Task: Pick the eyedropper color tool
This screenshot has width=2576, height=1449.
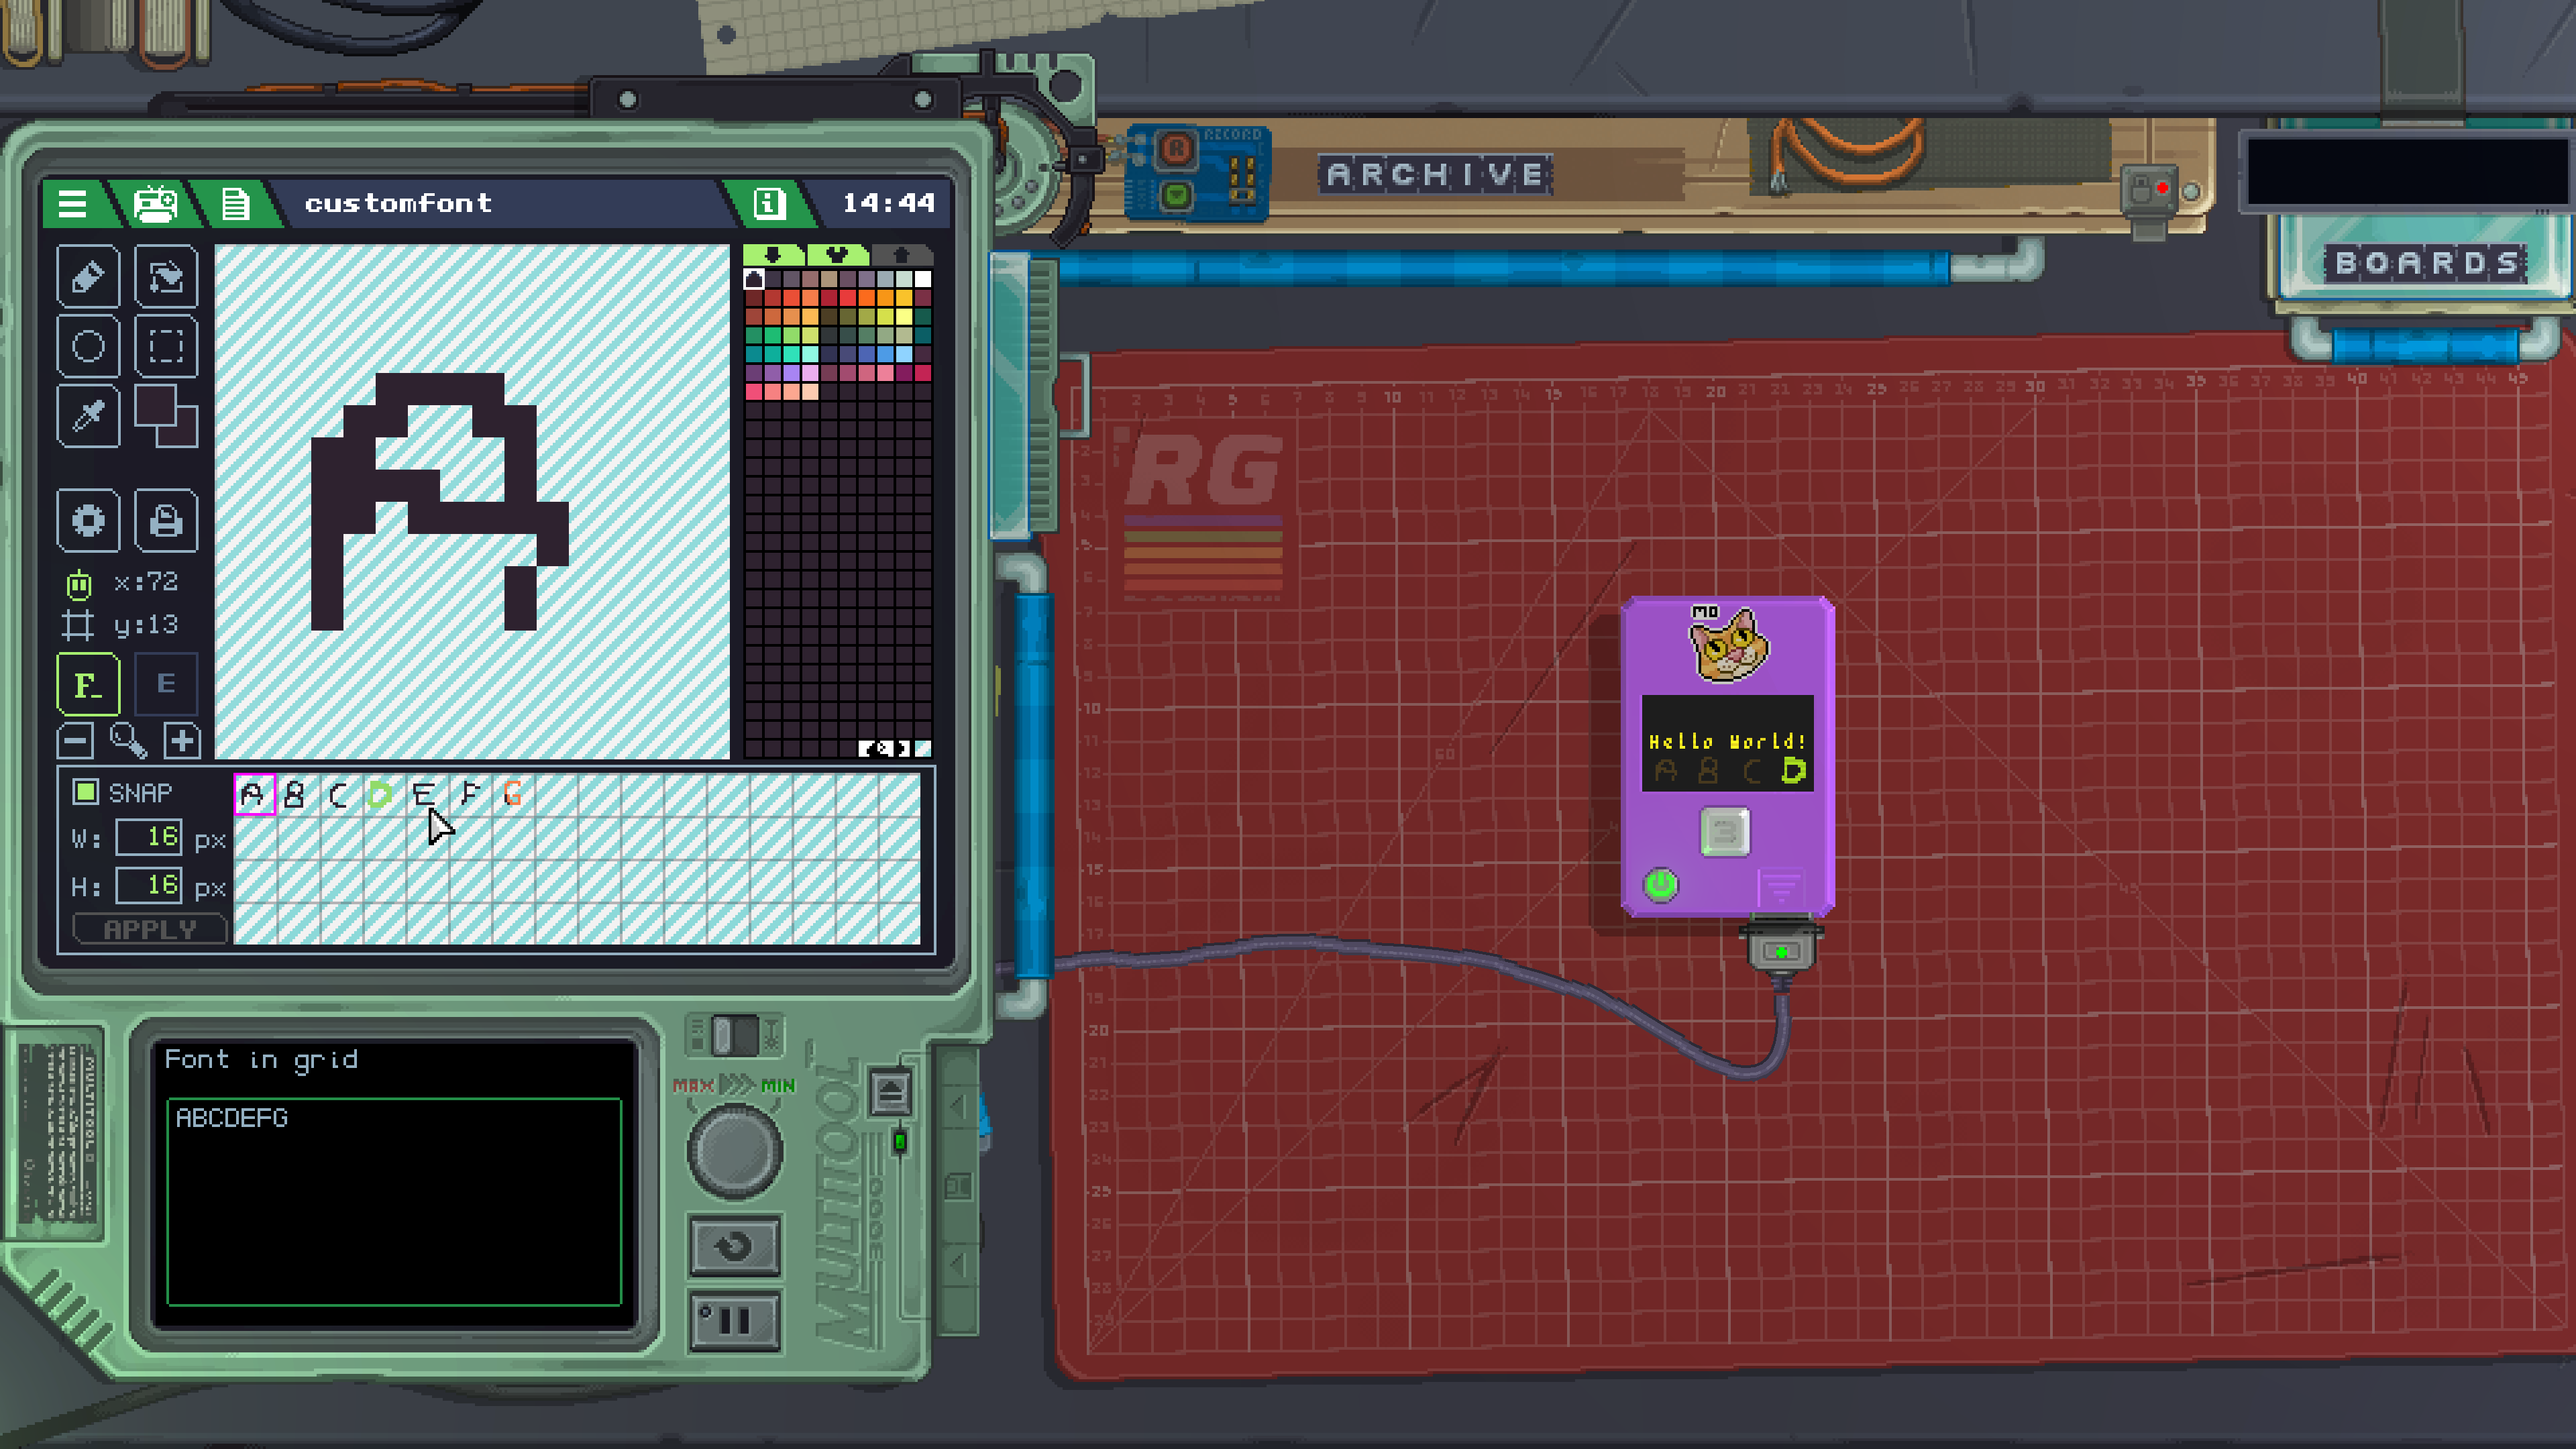Action: pyautogui.click(x=88, y=416)
